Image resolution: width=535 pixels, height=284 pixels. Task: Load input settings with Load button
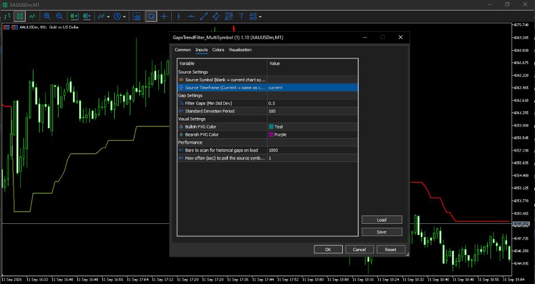click(382, 220)
